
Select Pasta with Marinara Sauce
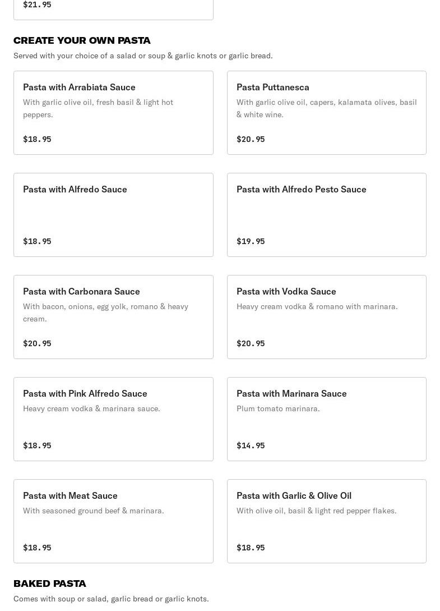coord(327,419)
